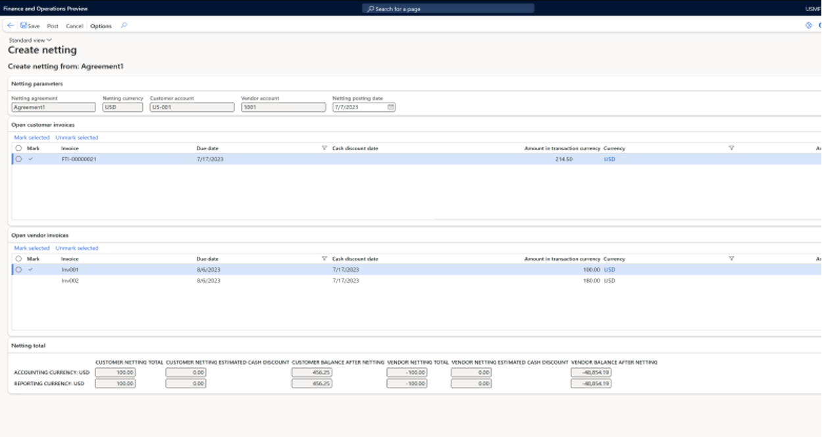Viewport: 822px width, 437px height.
Task: Open the USD currency link on the Inv001 row
Action: [609, 269]
